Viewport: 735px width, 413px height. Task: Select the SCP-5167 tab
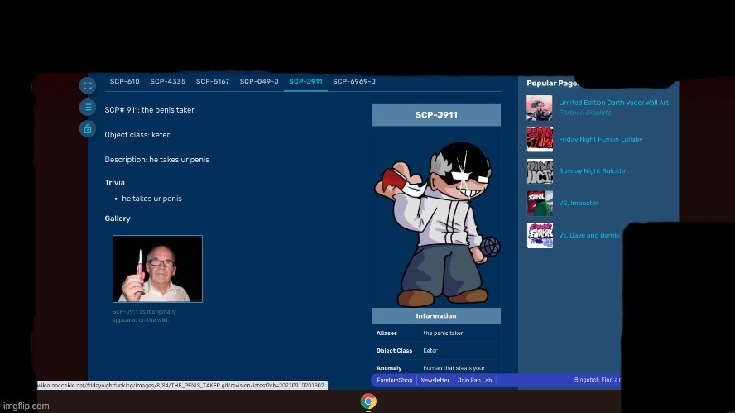point(213,82)
